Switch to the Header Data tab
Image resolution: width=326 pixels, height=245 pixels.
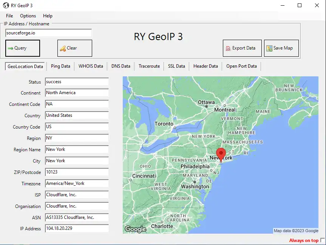[x=205, y=66]
